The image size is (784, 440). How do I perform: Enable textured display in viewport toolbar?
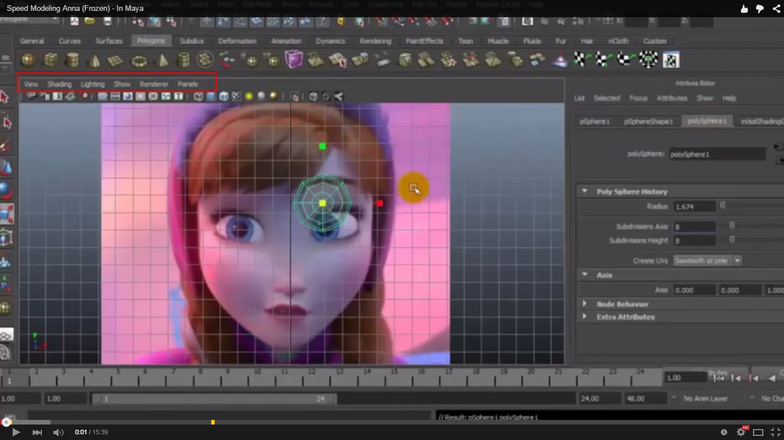click(236, 96)
